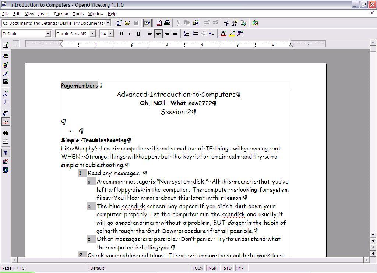Open the Help menu
This screenshot has width=377, height=273.
pyautogui.click(x=112, y=14)
